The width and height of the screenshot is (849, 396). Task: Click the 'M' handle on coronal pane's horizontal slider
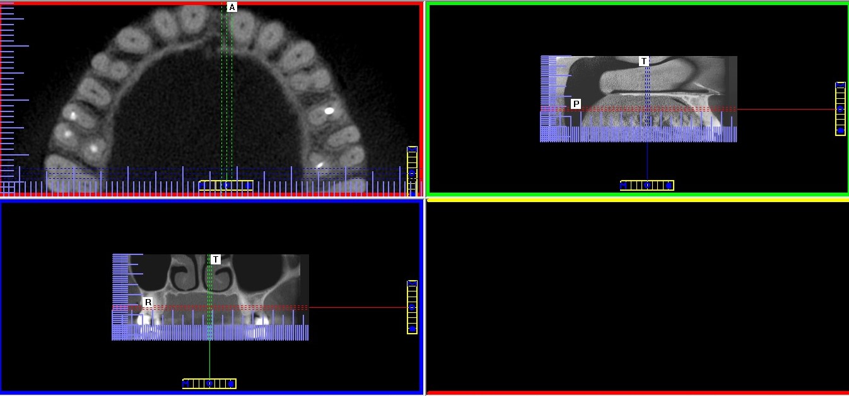pyautogui.click(x=186, y=383)
